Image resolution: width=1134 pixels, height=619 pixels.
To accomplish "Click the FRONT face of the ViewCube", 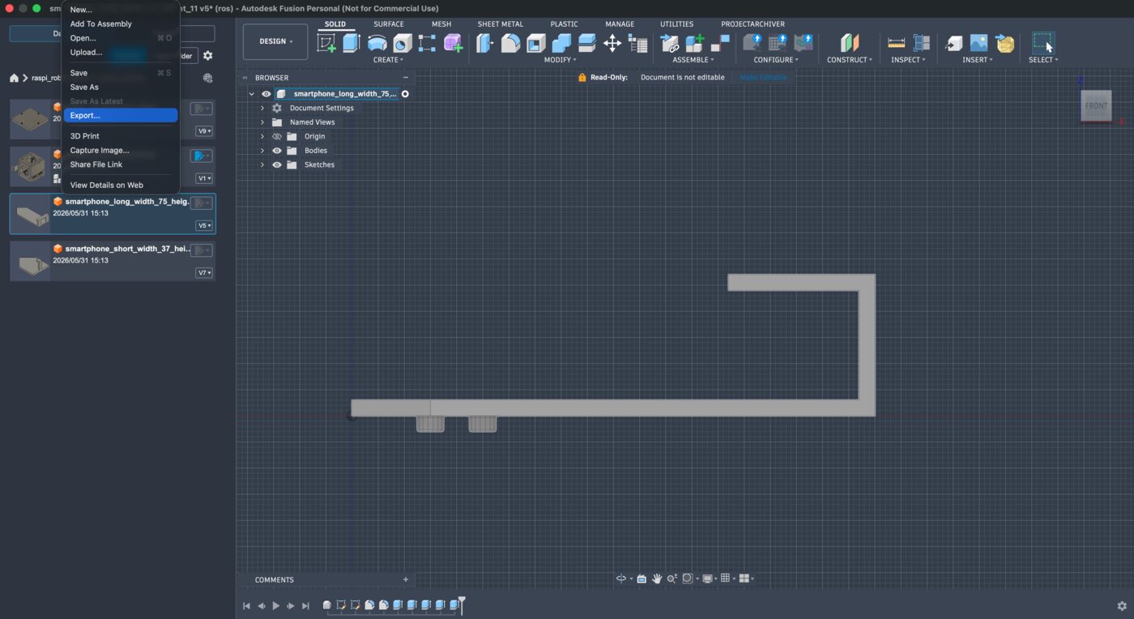I will click(1096, 106).
